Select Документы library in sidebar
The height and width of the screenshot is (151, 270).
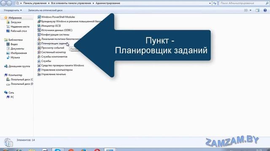pos(17,49)
